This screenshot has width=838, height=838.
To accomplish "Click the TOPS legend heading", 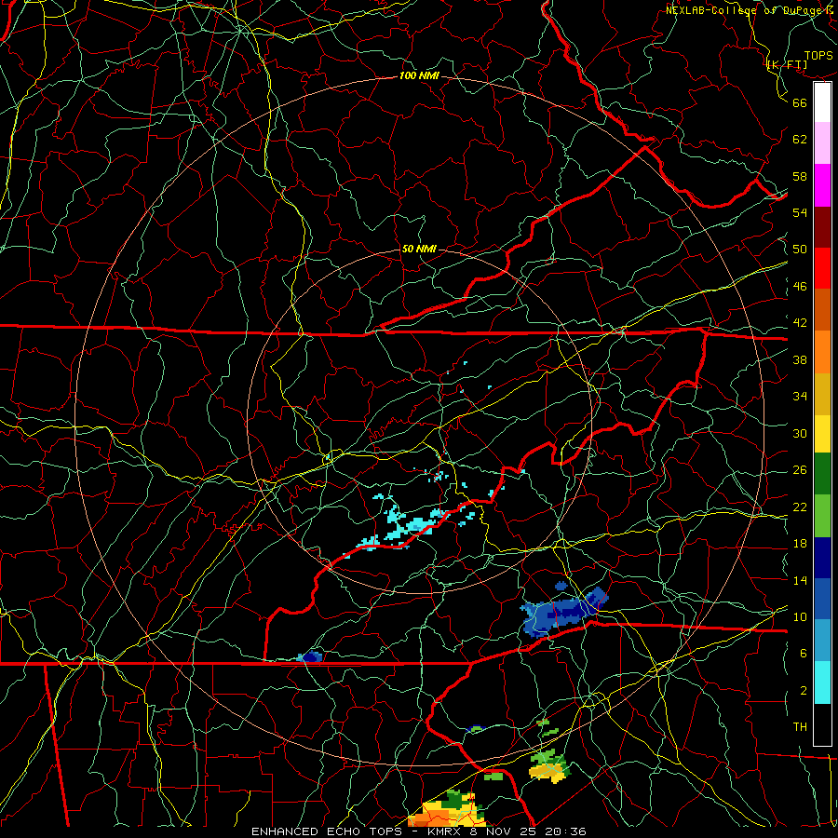I will [818, 56].
